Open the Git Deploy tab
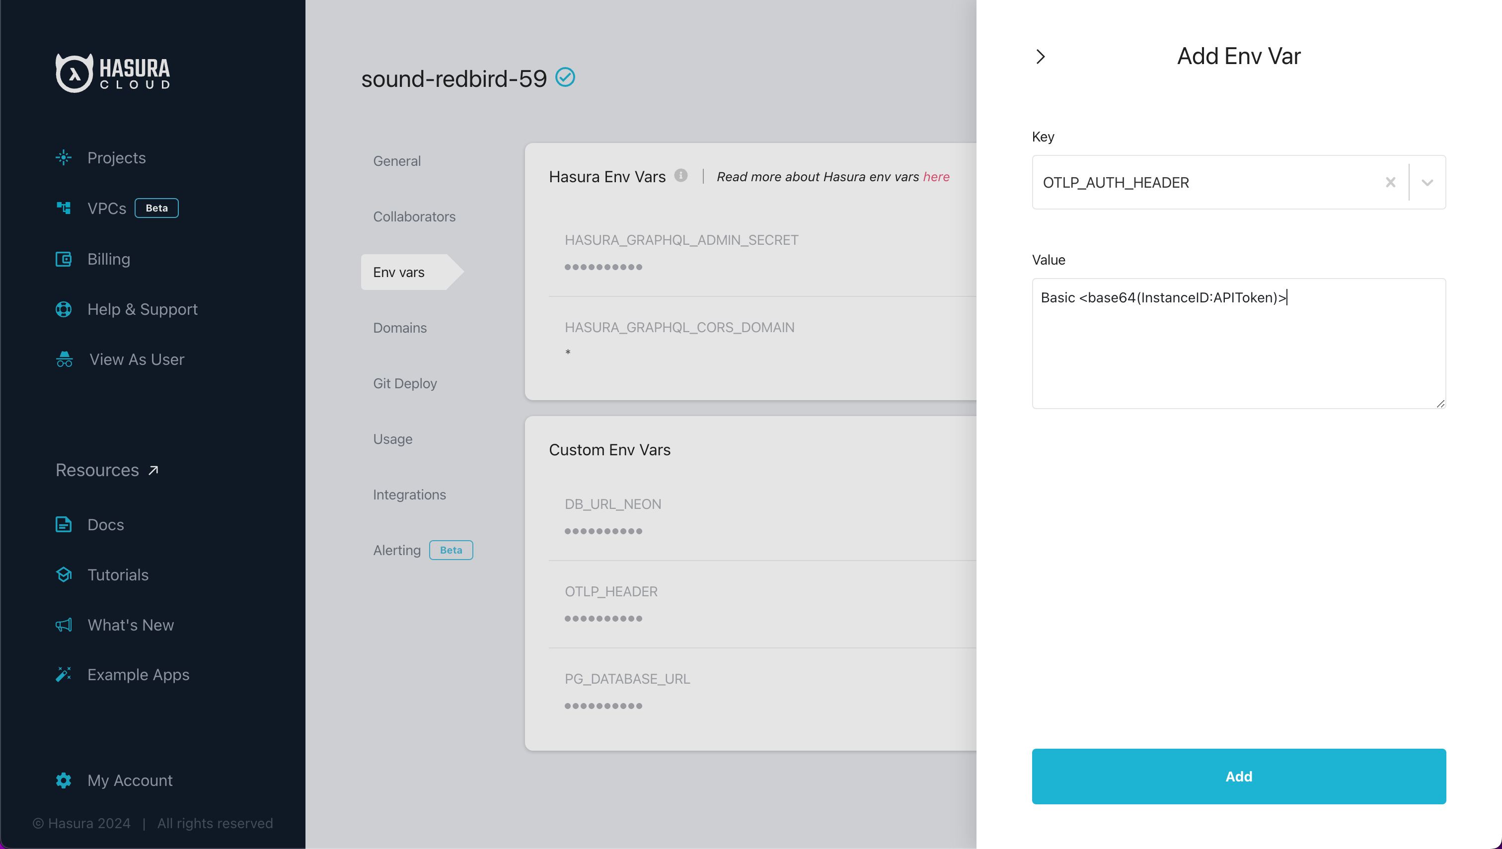 click(x=405, y=383)
